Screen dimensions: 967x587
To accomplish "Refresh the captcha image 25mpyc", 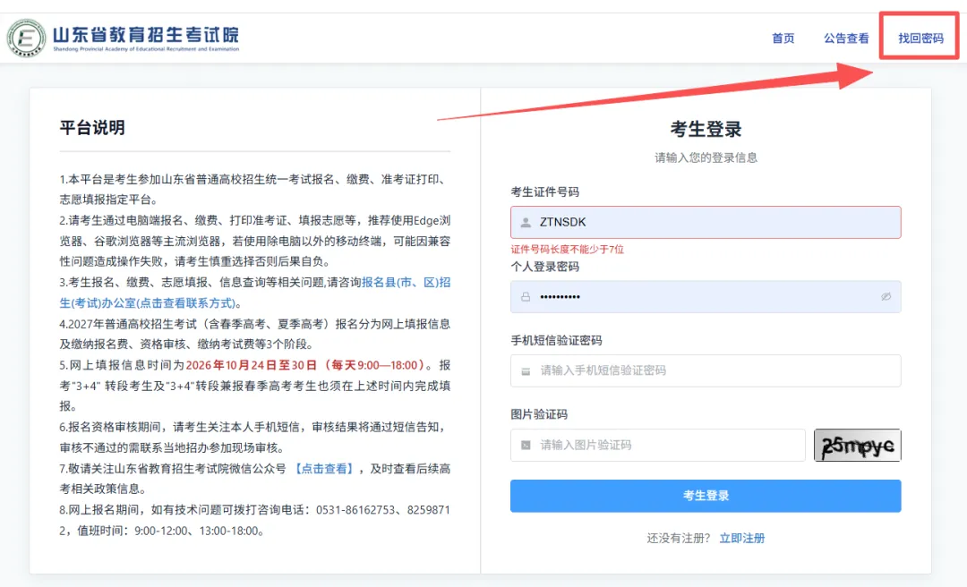I will (x=857, y=446).
